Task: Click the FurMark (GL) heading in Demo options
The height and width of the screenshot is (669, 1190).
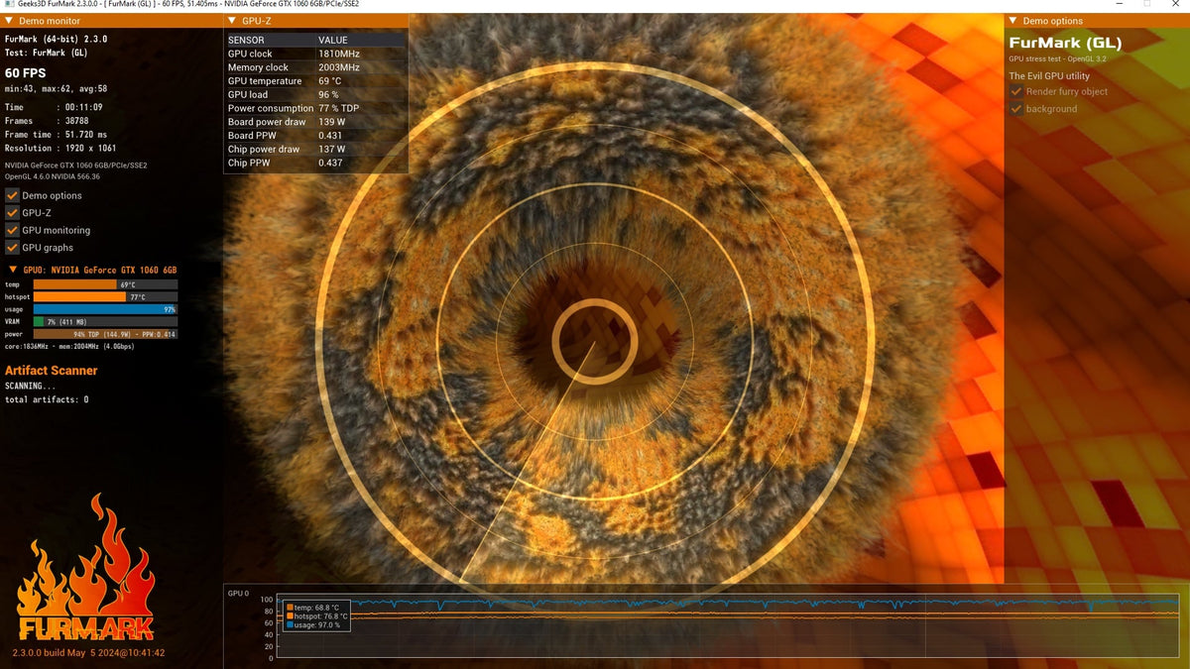Action: (x=1065, y=43)
